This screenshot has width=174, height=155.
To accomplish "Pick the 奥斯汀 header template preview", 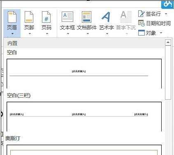I will tap(84, 150).
